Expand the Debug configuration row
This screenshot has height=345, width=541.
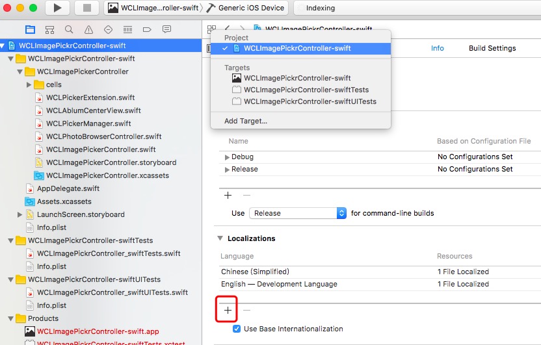227,157
